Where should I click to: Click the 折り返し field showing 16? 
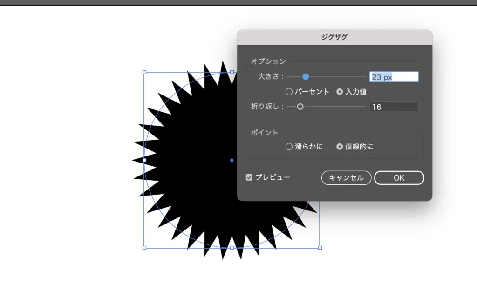394,107
